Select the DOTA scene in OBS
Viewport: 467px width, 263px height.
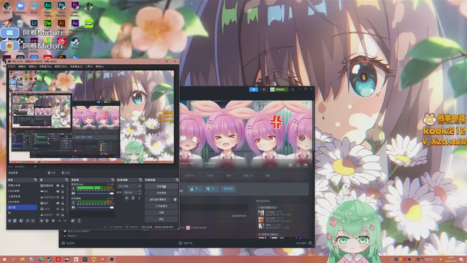tap(22, 202)
